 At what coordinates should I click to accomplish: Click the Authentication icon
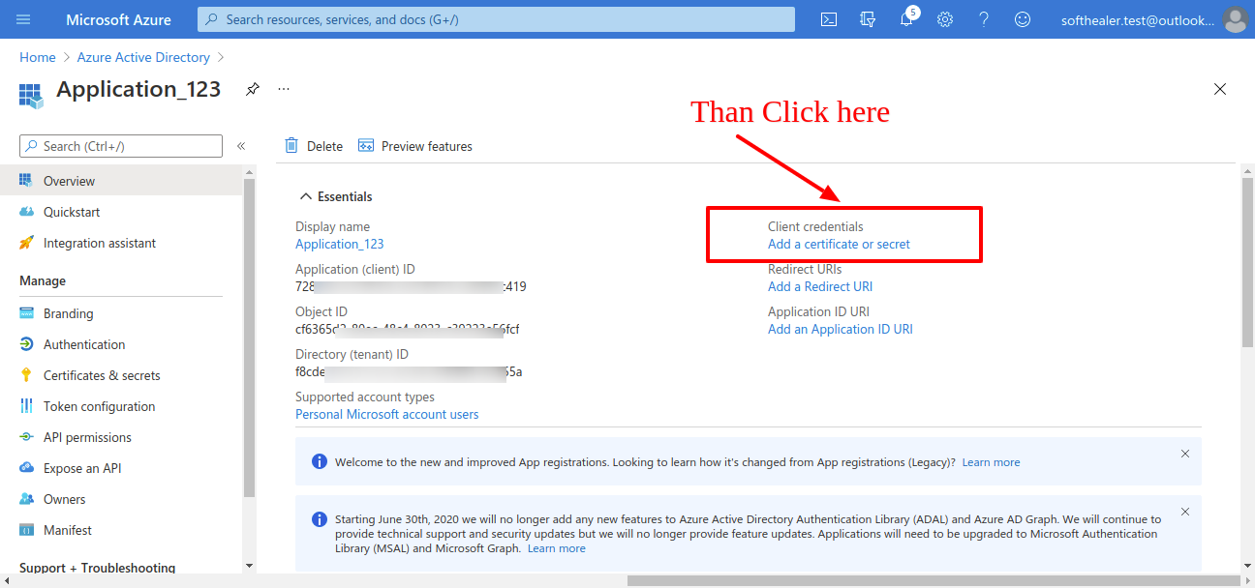tap(26, 344)
